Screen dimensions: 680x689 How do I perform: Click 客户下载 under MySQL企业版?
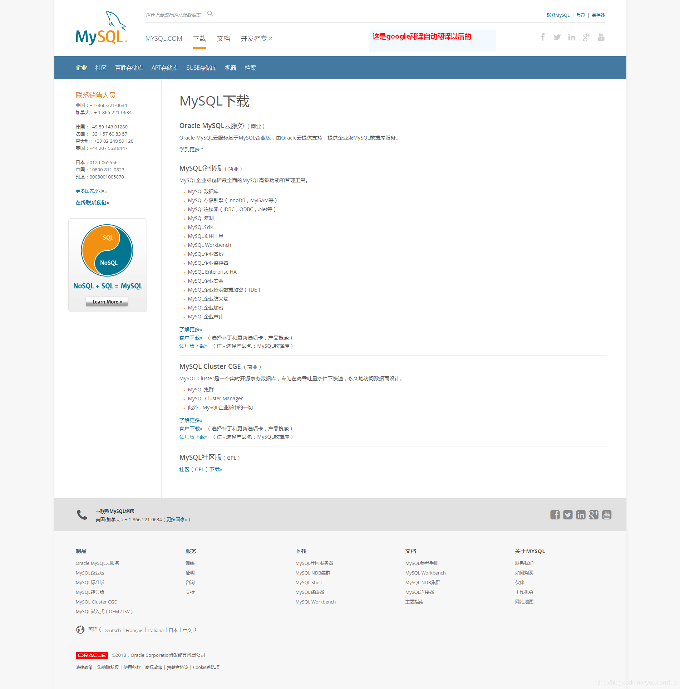[x=191, y=337]
